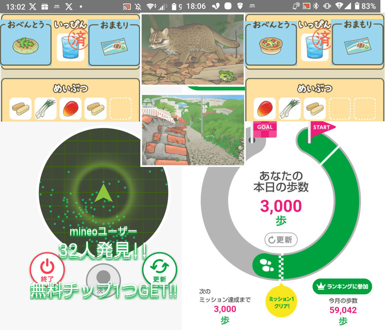Tap the first X icon in status bar

click(33, 7)
